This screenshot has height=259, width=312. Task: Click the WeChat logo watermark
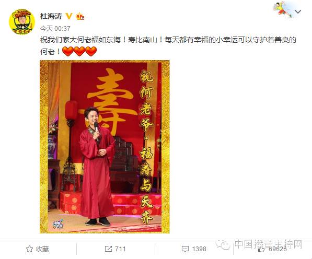223,244
